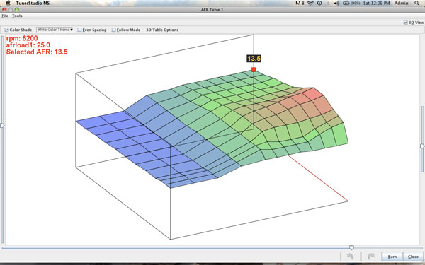Click the Adobe updater menu bar icon
This screenshot has height=265, width=425.
300,3
